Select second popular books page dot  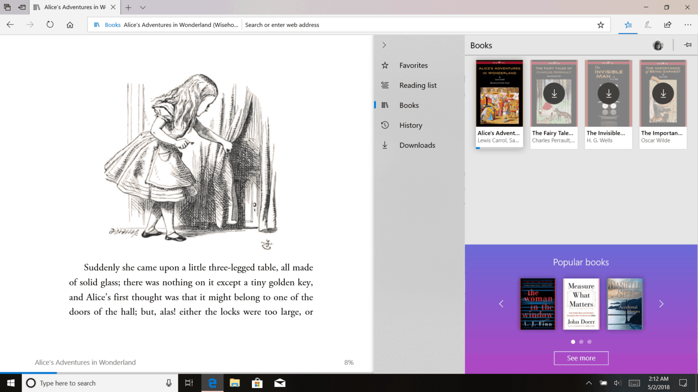pyautogui.click(x=581, y=342)
